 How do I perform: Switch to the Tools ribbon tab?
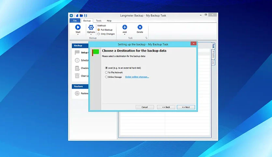[x=99, y=20]
